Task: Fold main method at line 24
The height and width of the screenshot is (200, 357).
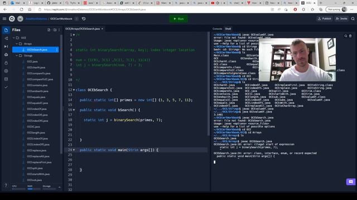Action: pyautogui.click(x=74, y=150)
